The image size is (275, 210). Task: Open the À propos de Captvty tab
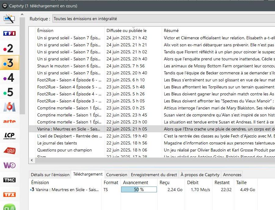pyautogui.click(x=200, y=175)
